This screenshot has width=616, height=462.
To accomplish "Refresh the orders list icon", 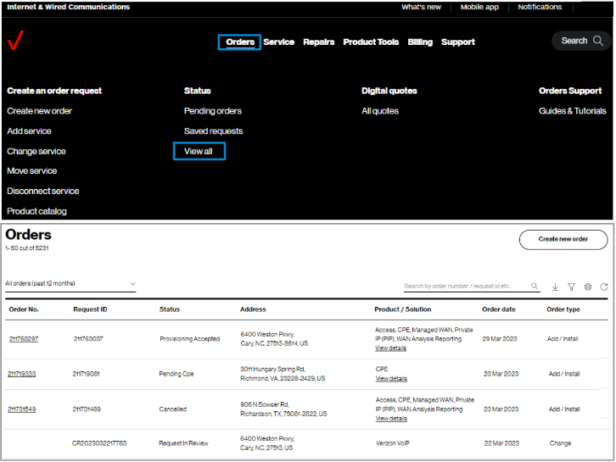I will (604, 287).
